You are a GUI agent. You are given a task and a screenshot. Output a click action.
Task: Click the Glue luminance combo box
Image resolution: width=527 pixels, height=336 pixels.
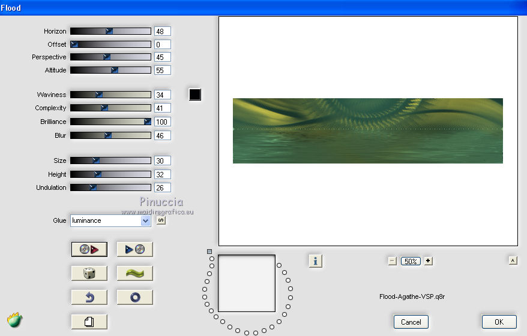(x=110, y=220)
